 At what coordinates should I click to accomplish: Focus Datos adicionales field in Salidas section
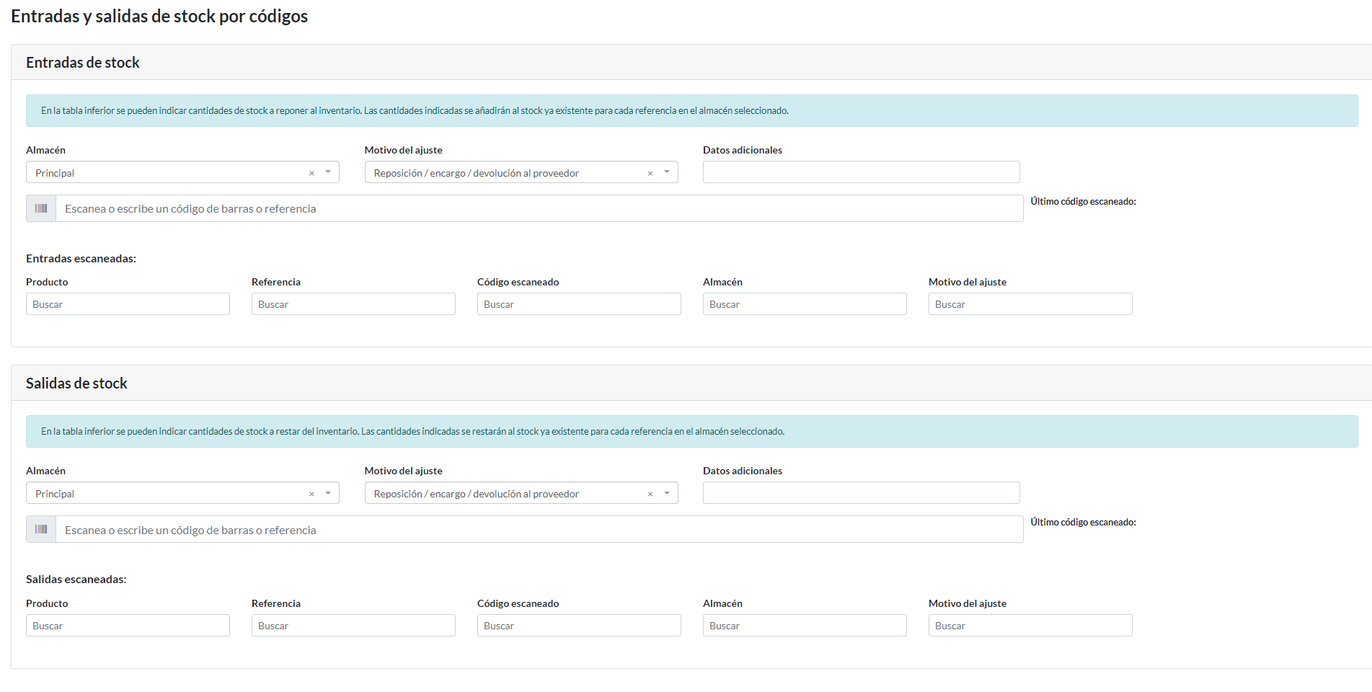861,493
